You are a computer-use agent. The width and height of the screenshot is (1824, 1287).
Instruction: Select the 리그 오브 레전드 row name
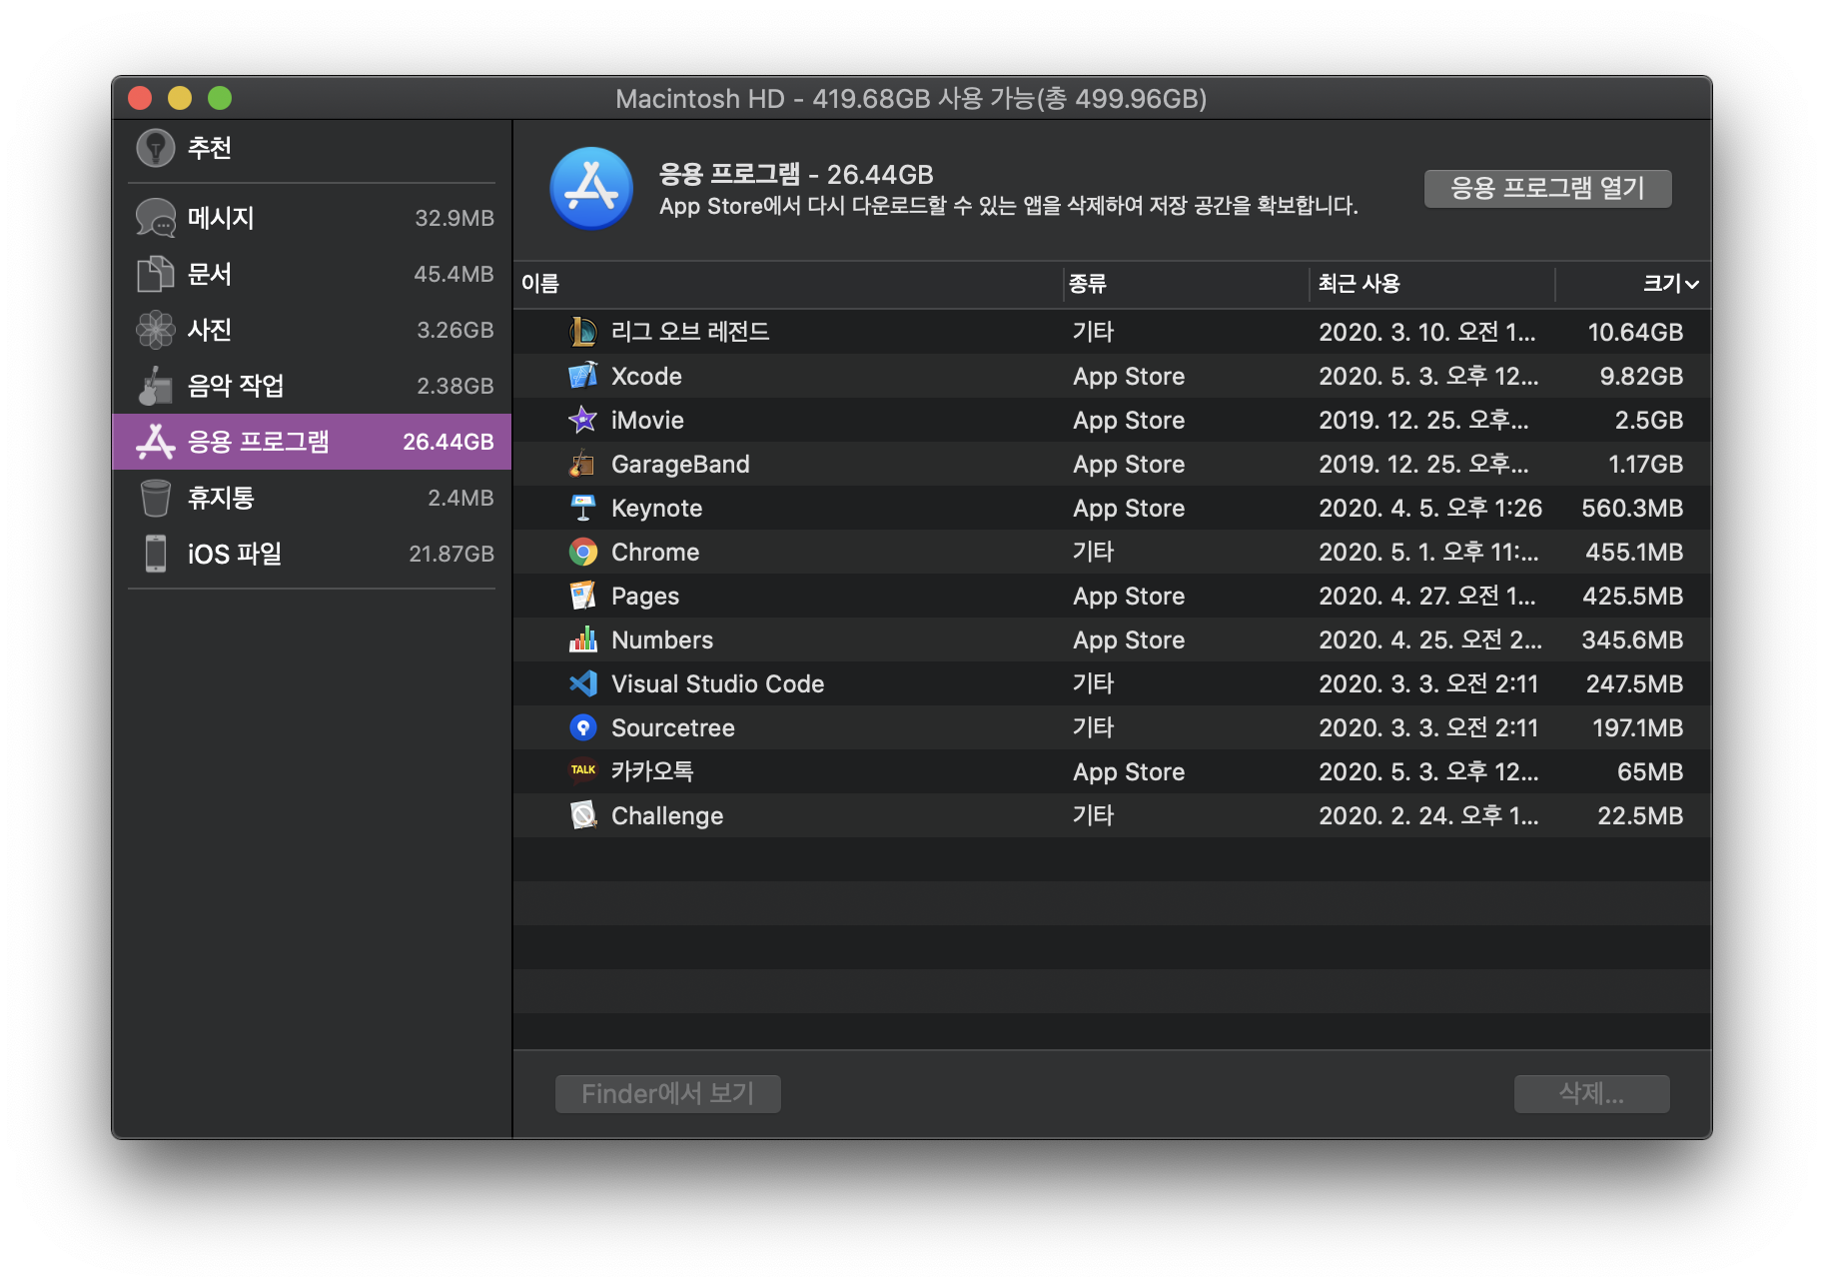(x=690, y=332)
